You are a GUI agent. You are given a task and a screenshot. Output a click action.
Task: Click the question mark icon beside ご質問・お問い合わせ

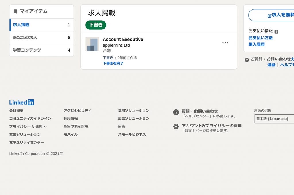[x=247, y=60]
